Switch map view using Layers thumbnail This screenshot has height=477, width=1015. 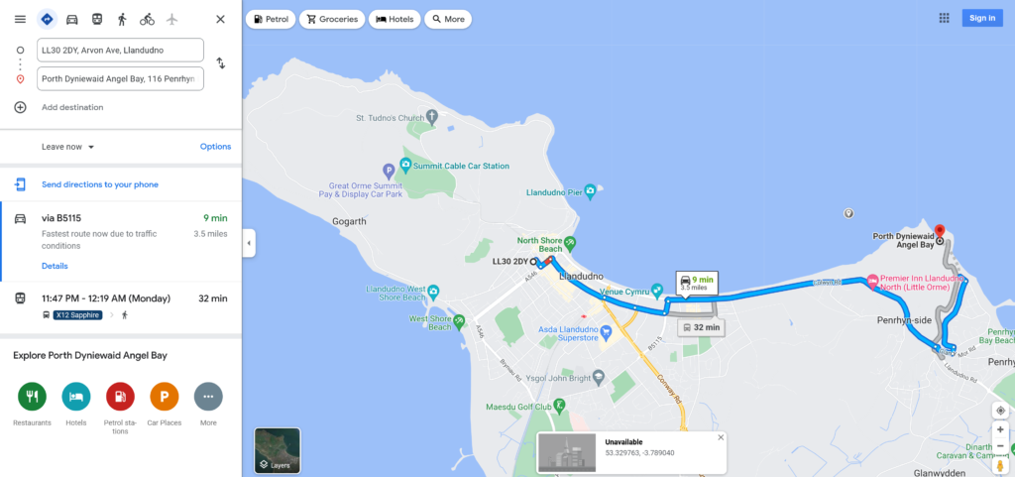[278, 450]
